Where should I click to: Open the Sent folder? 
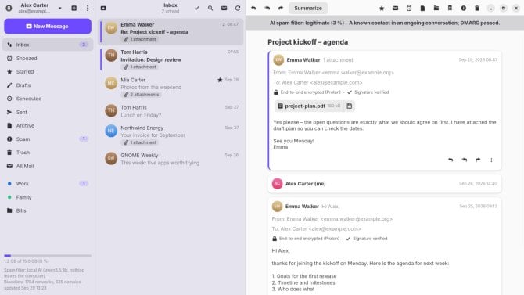point(48,112)
